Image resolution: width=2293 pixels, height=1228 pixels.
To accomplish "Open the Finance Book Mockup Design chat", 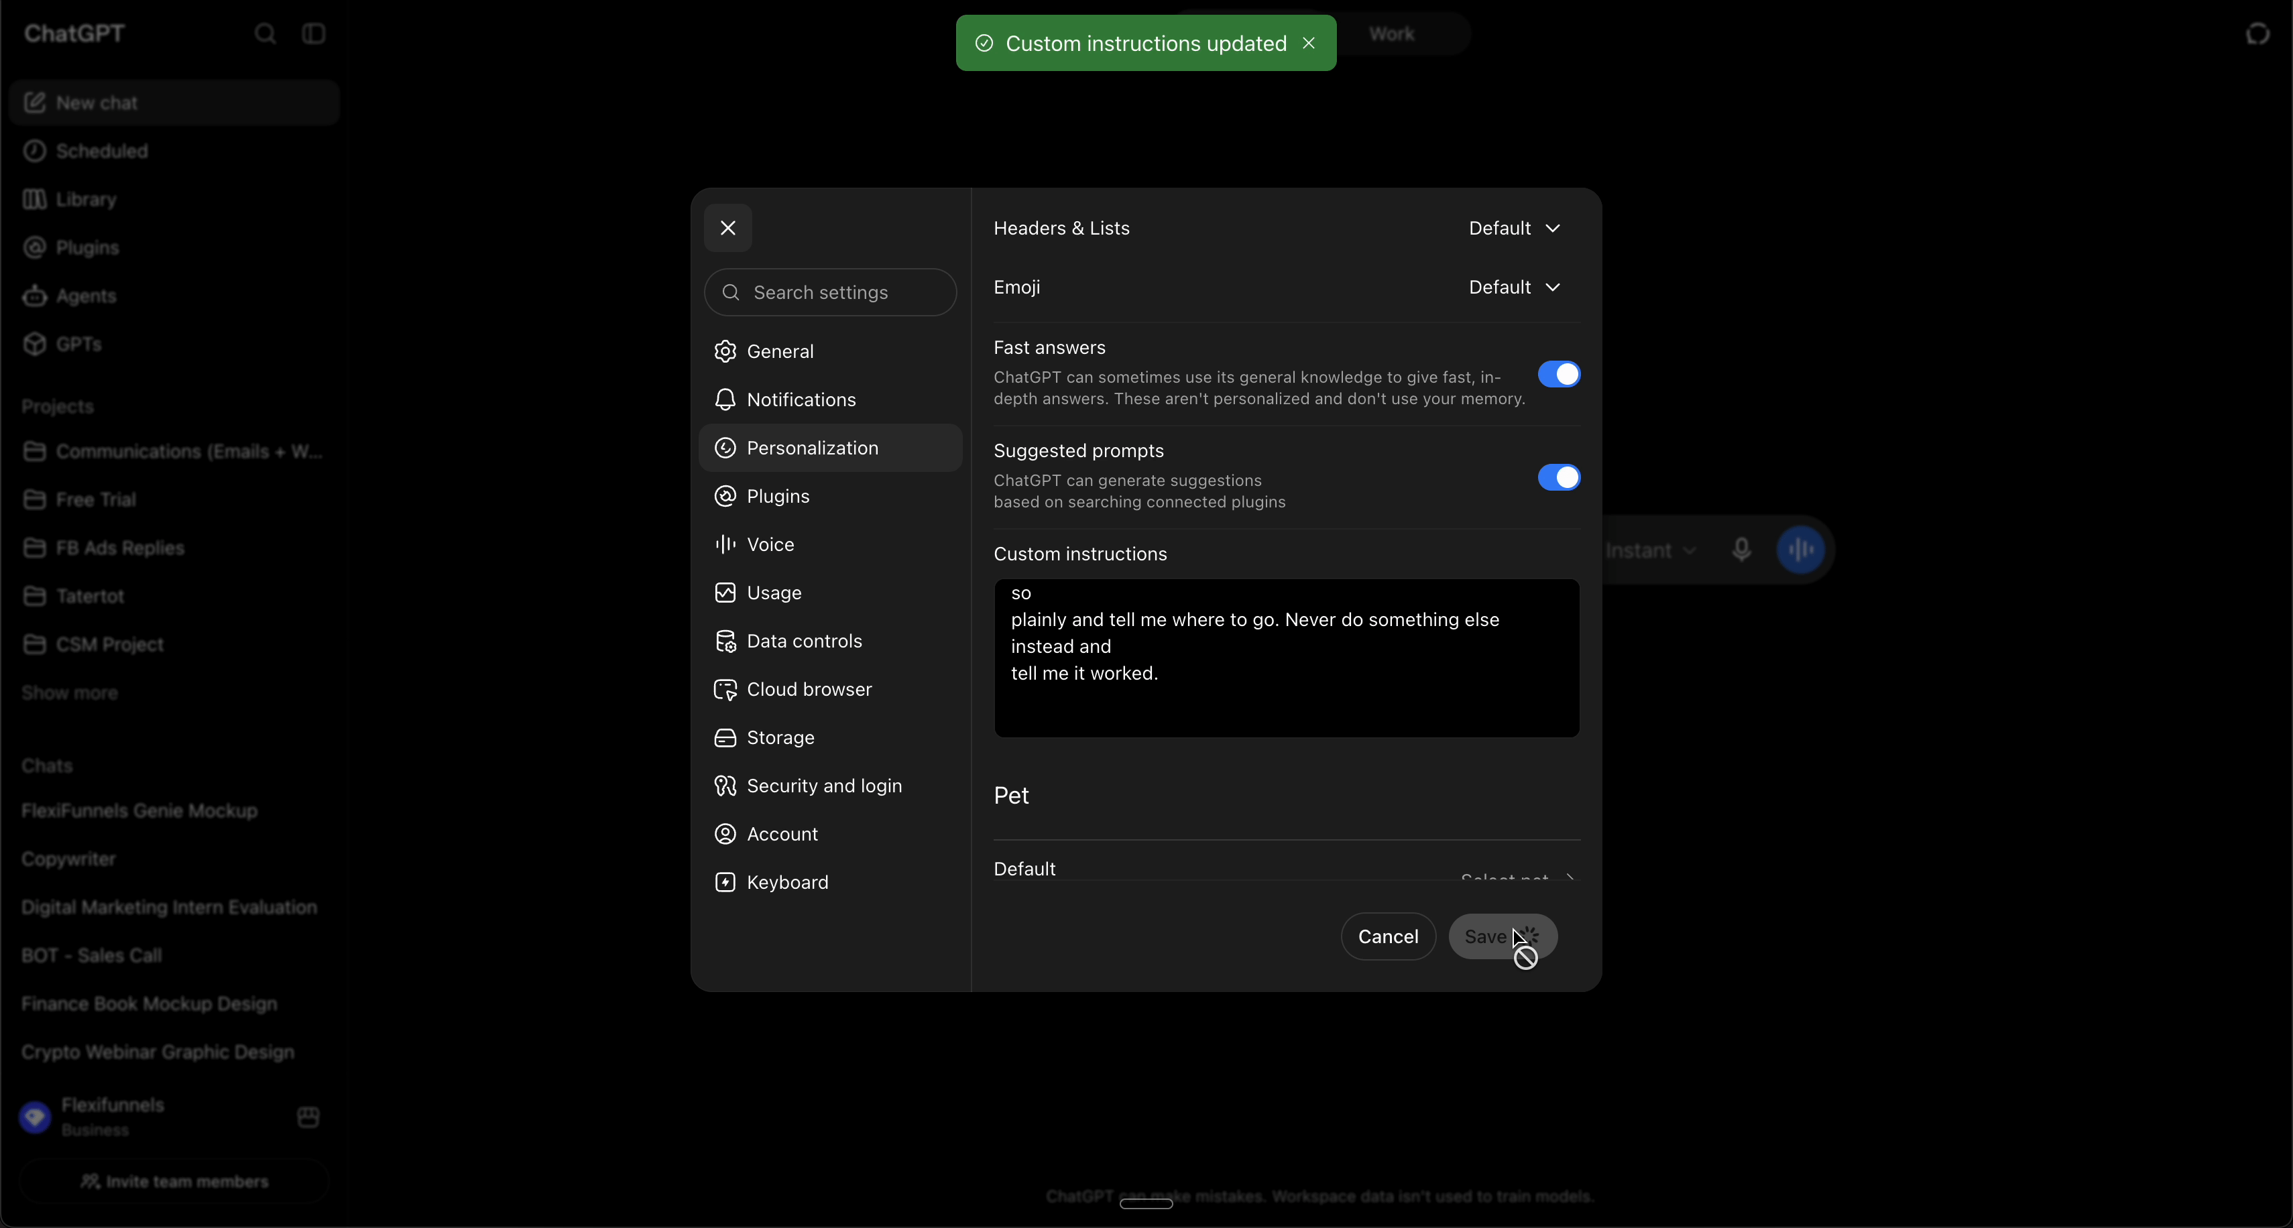I will 174,1003.
